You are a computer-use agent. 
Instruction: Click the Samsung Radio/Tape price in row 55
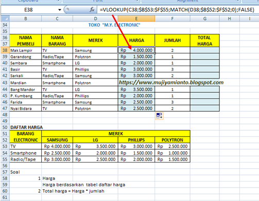tap(57, 159)
